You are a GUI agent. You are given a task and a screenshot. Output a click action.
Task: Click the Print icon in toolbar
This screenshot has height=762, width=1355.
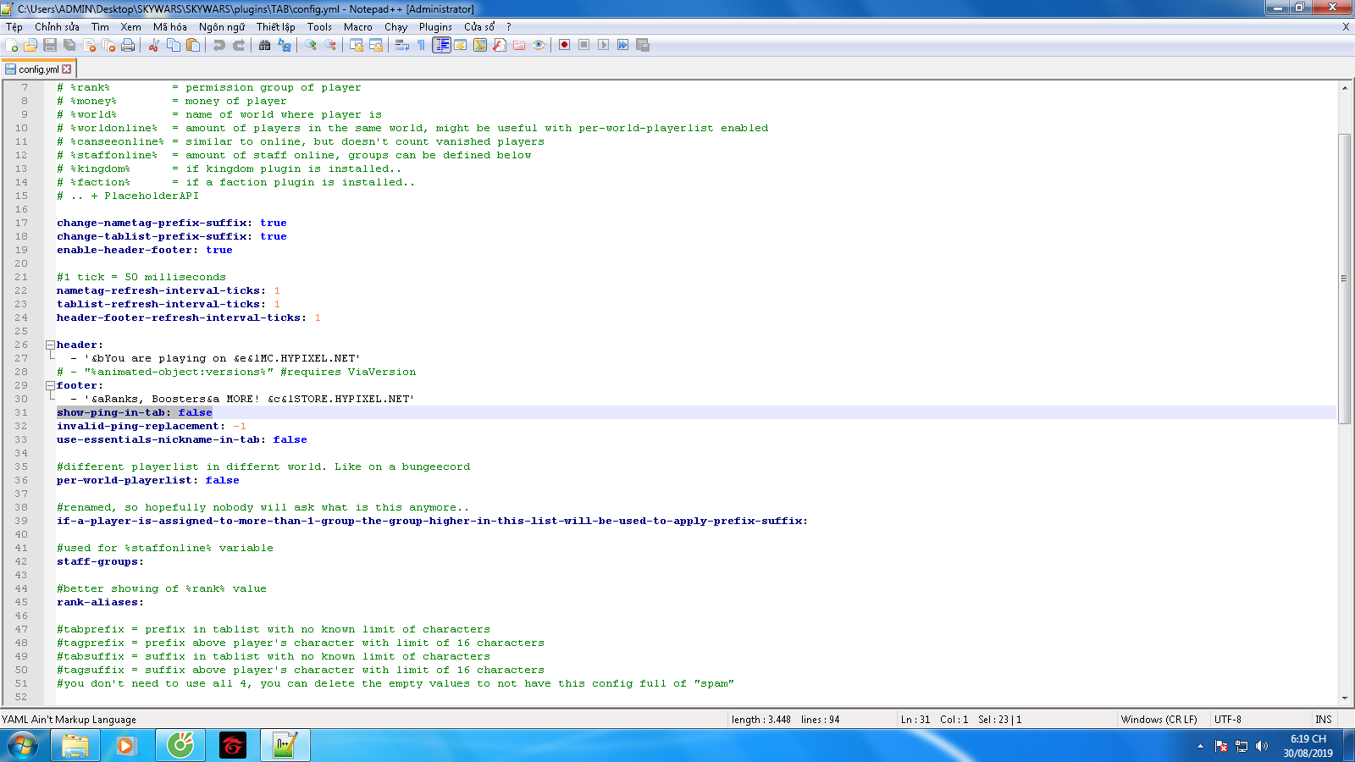point(128,45)
